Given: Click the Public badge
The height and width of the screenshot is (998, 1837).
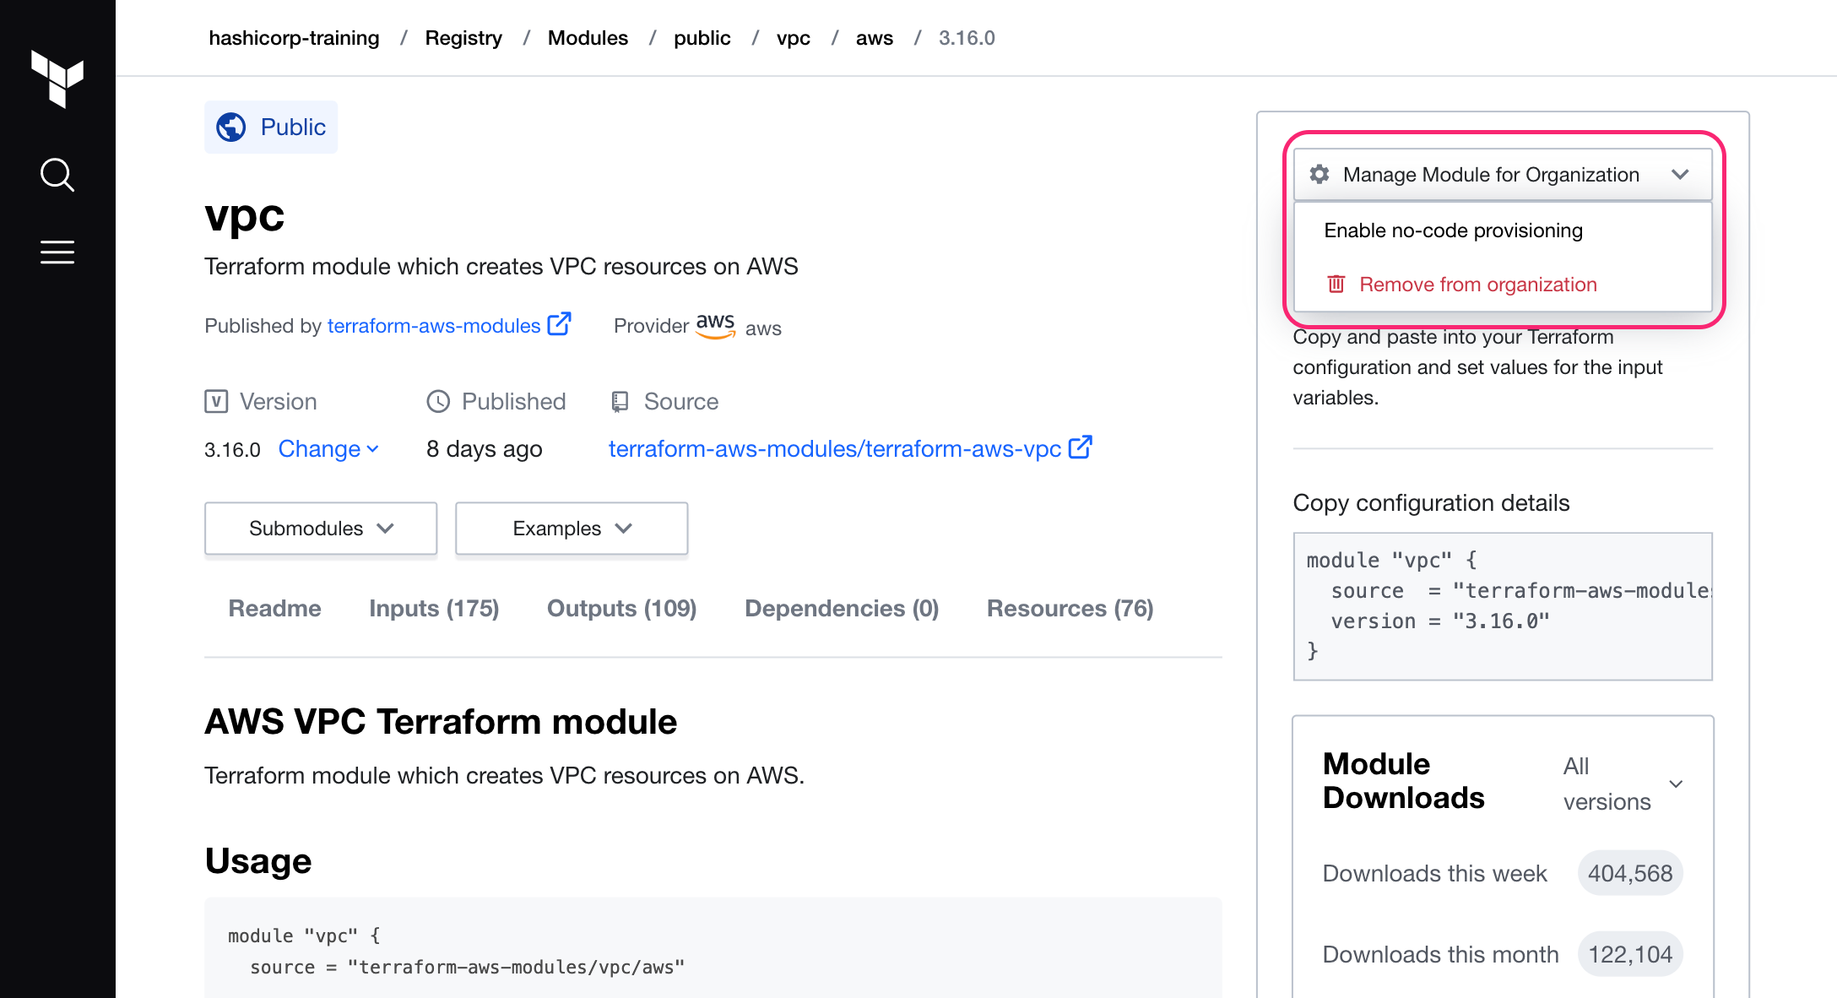Looking at the screenshot, I should pyautogui.click(x=271, y=127).
